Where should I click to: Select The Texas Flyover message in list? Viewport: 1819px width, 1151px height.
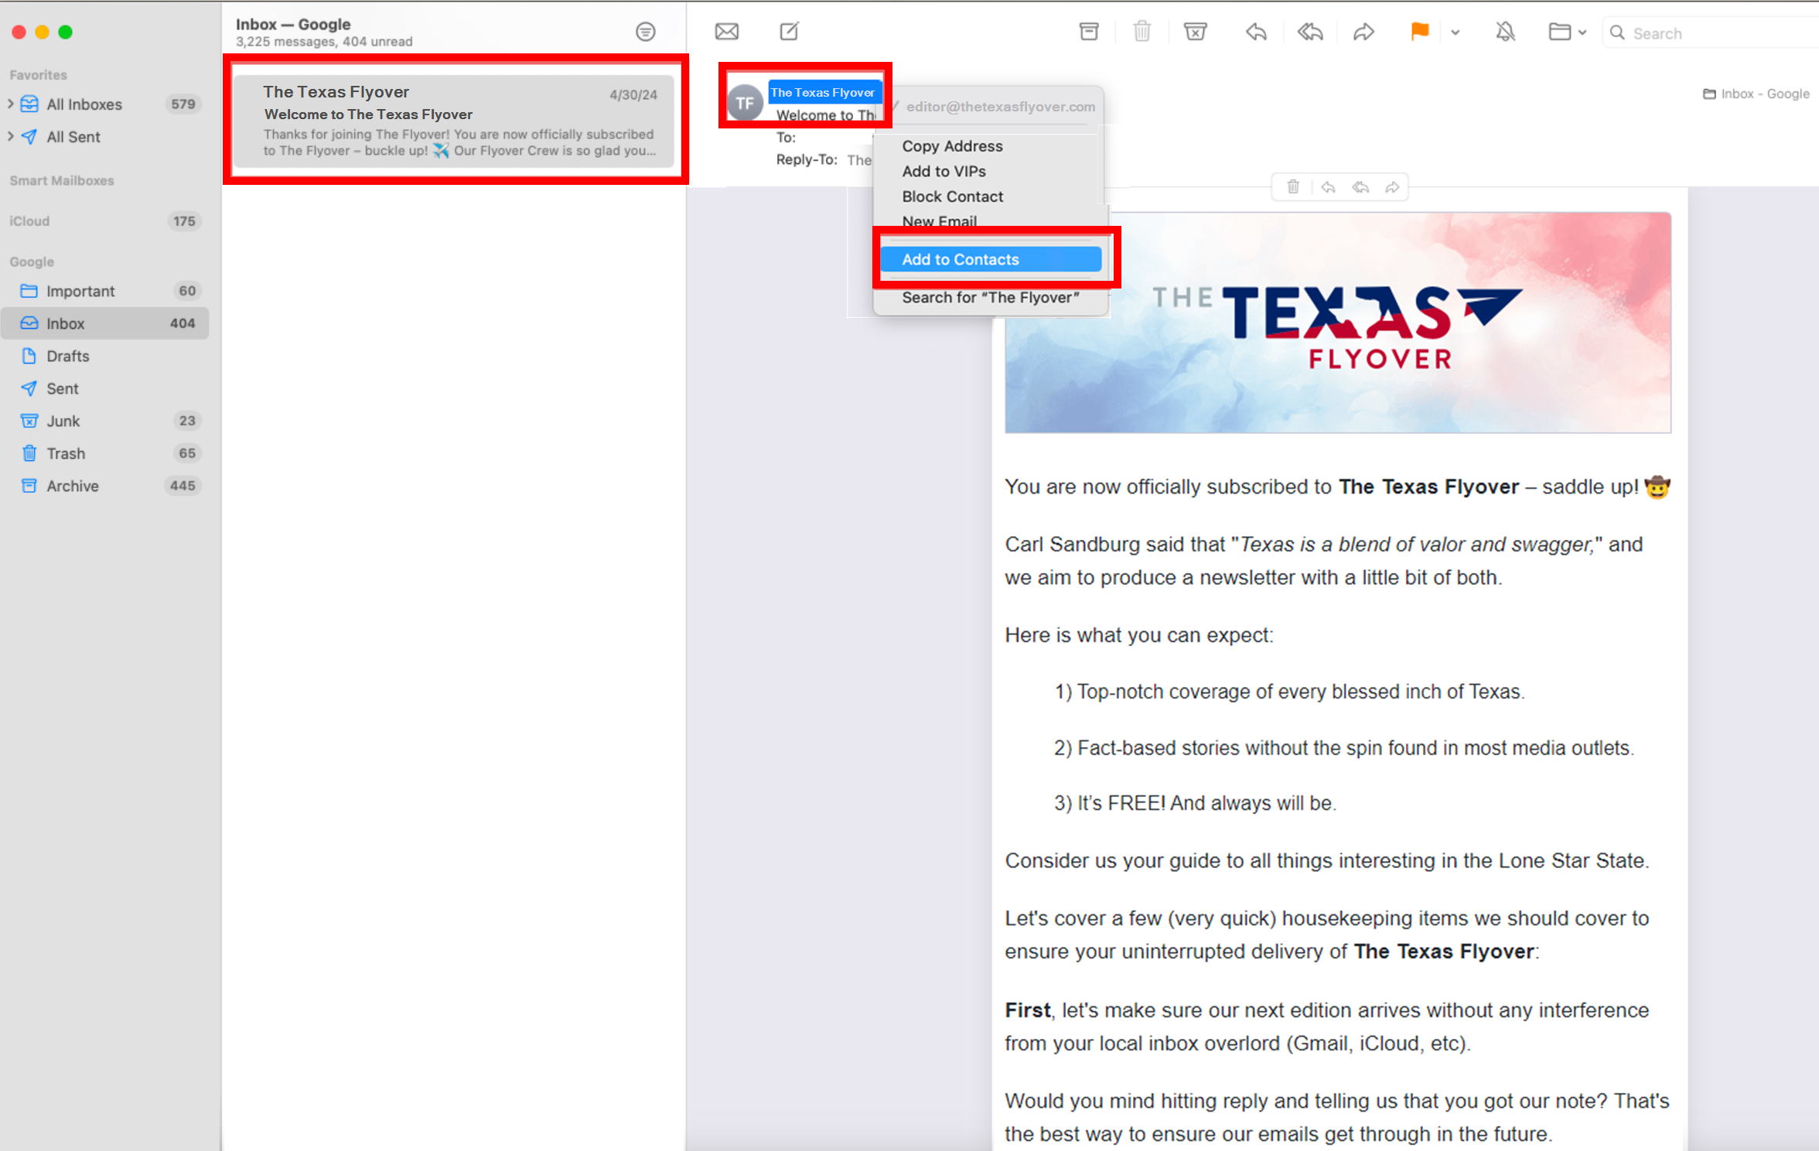click(x=456, y=120)
